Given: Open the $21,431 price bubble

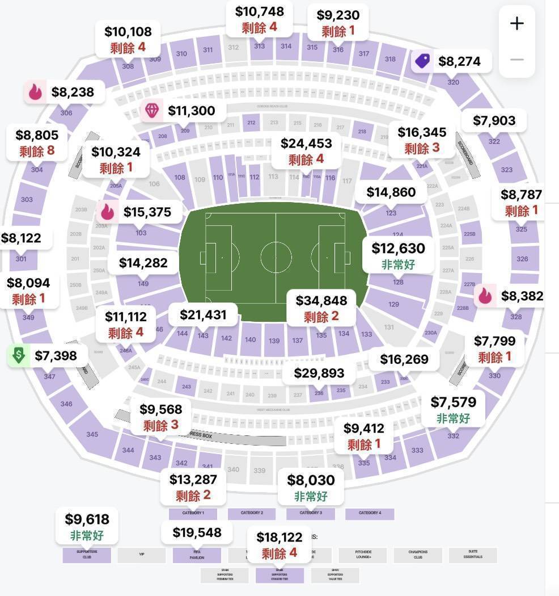Looking at the screenshot, I should 203,314.
